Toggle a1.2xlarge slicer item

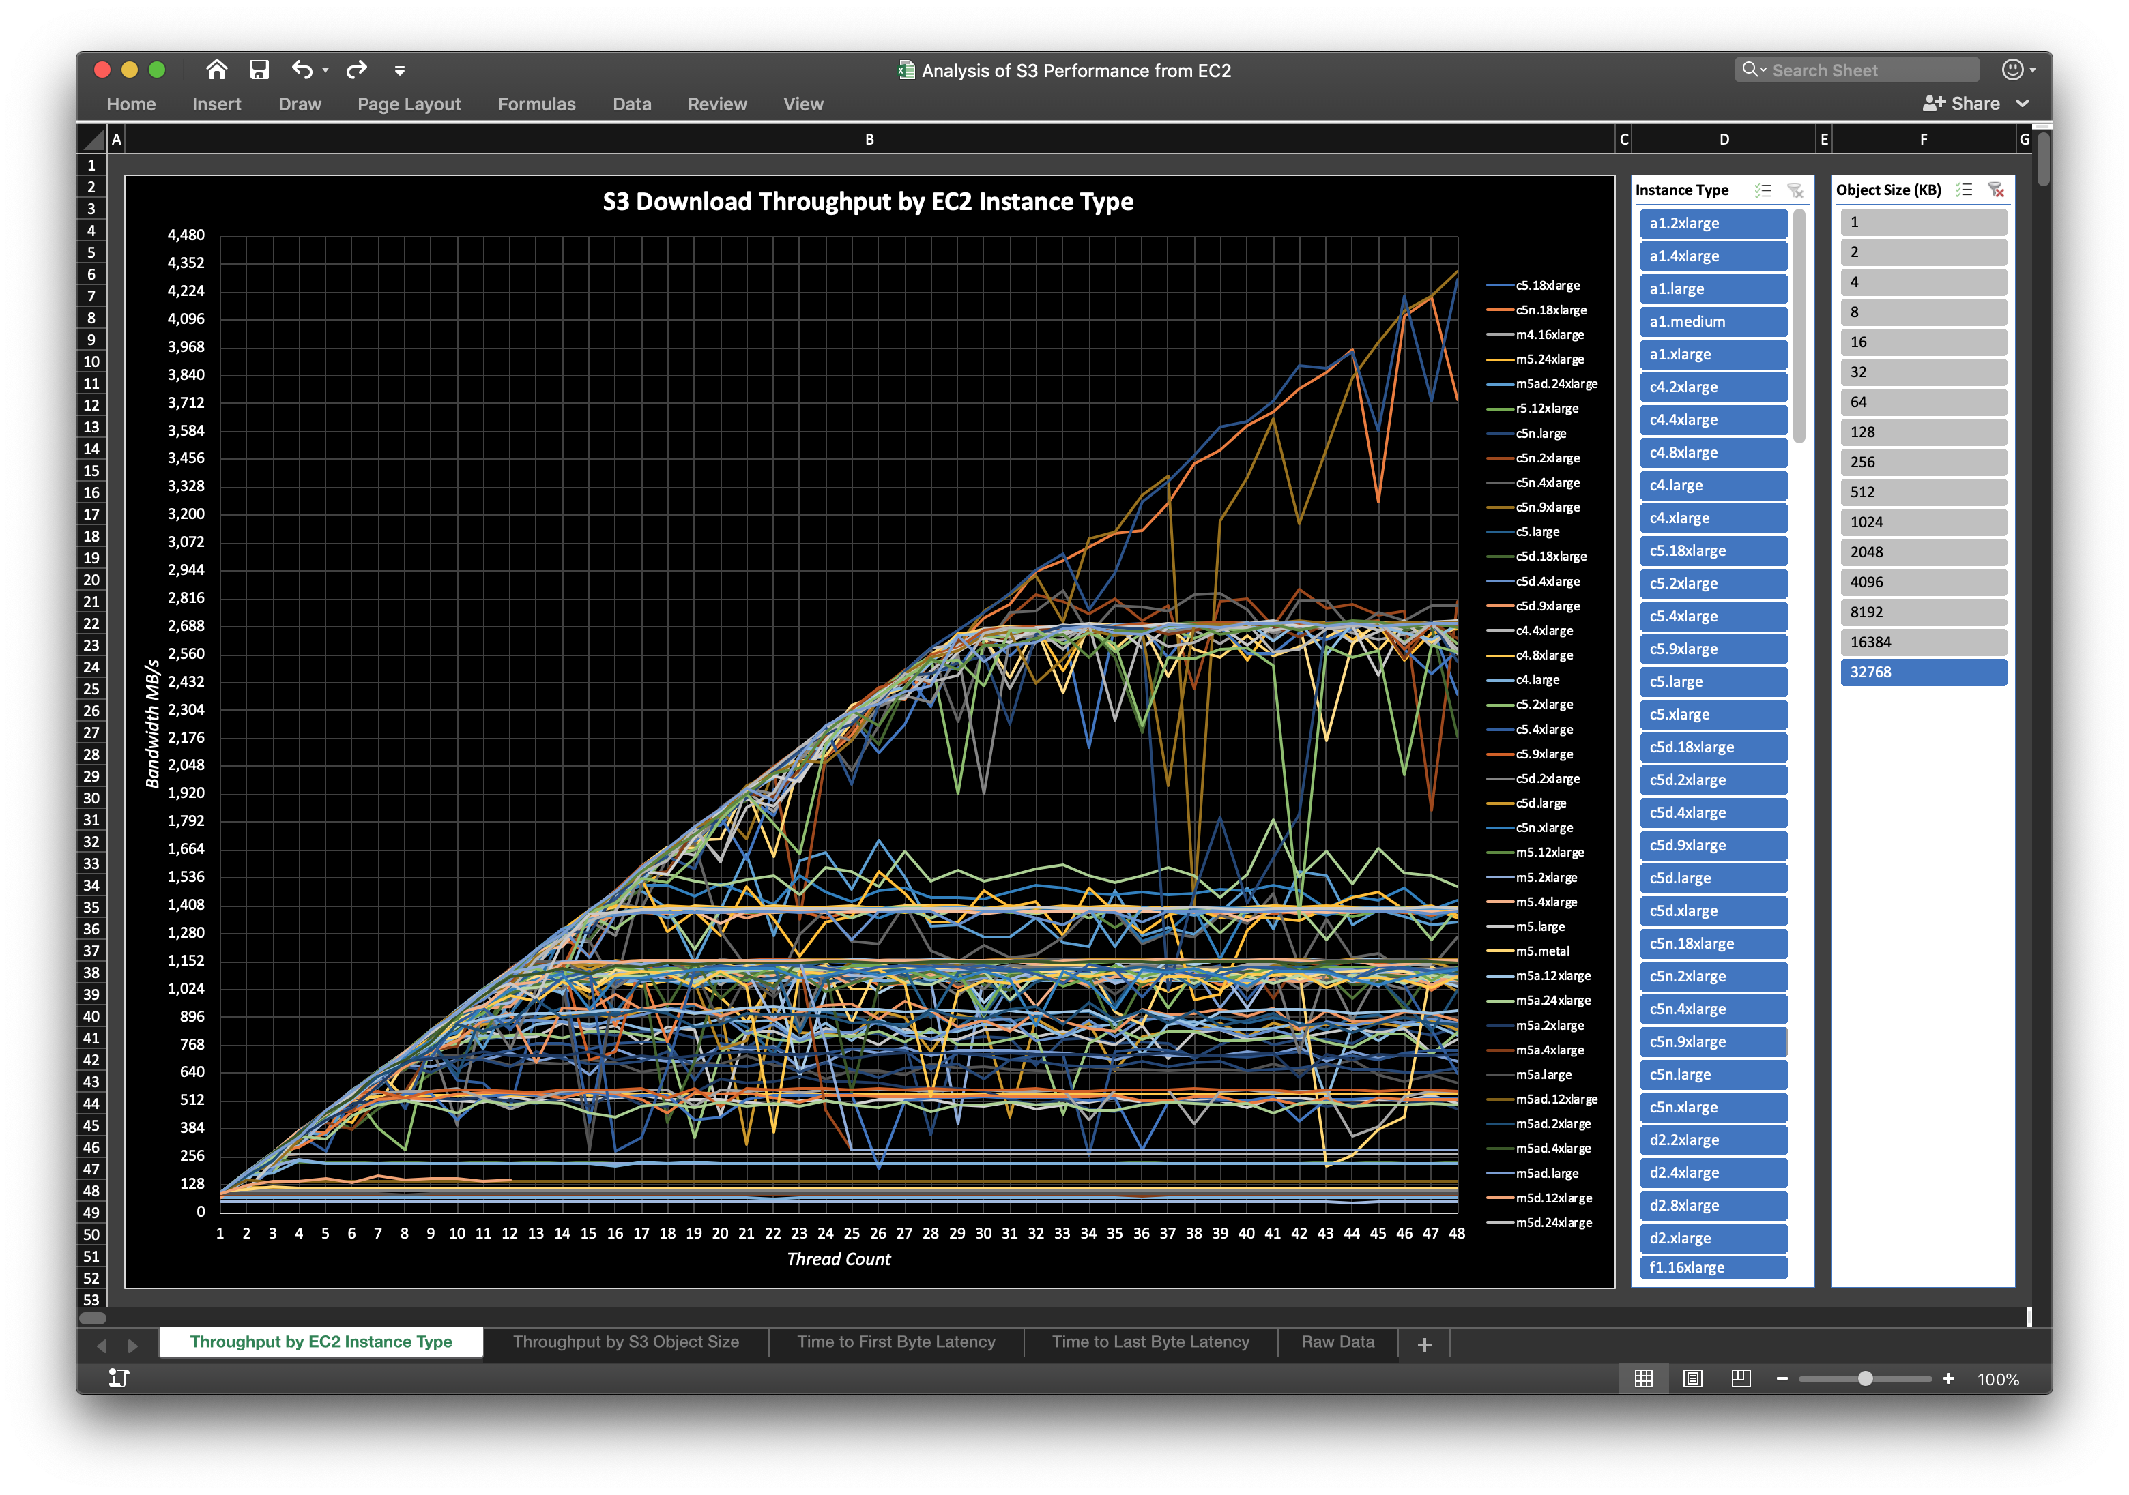point(1713,224)
